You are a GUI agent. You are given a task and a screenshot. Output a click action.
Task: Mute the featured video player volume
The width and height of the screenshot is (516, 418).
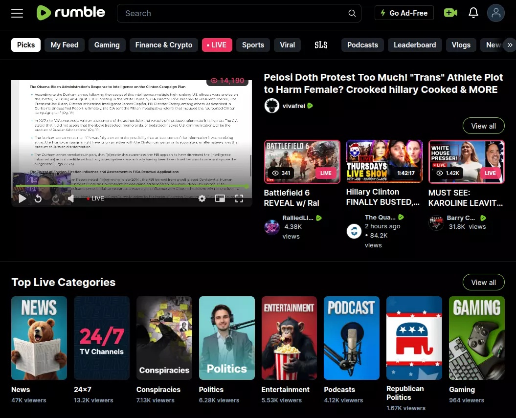click(x=71, y=198)
